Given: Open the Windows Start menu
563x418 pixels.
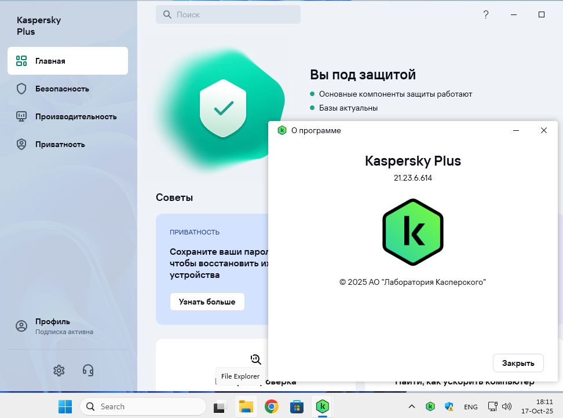Looking at the screenshot, I should click(x=65, y=406).
